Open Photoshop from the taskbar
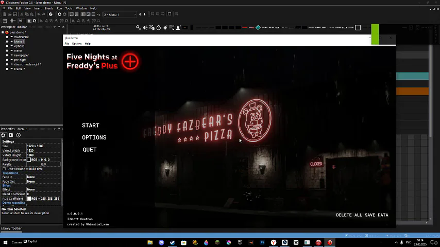The height and width of the screenshot is (247, 440). tap(262, 242)
